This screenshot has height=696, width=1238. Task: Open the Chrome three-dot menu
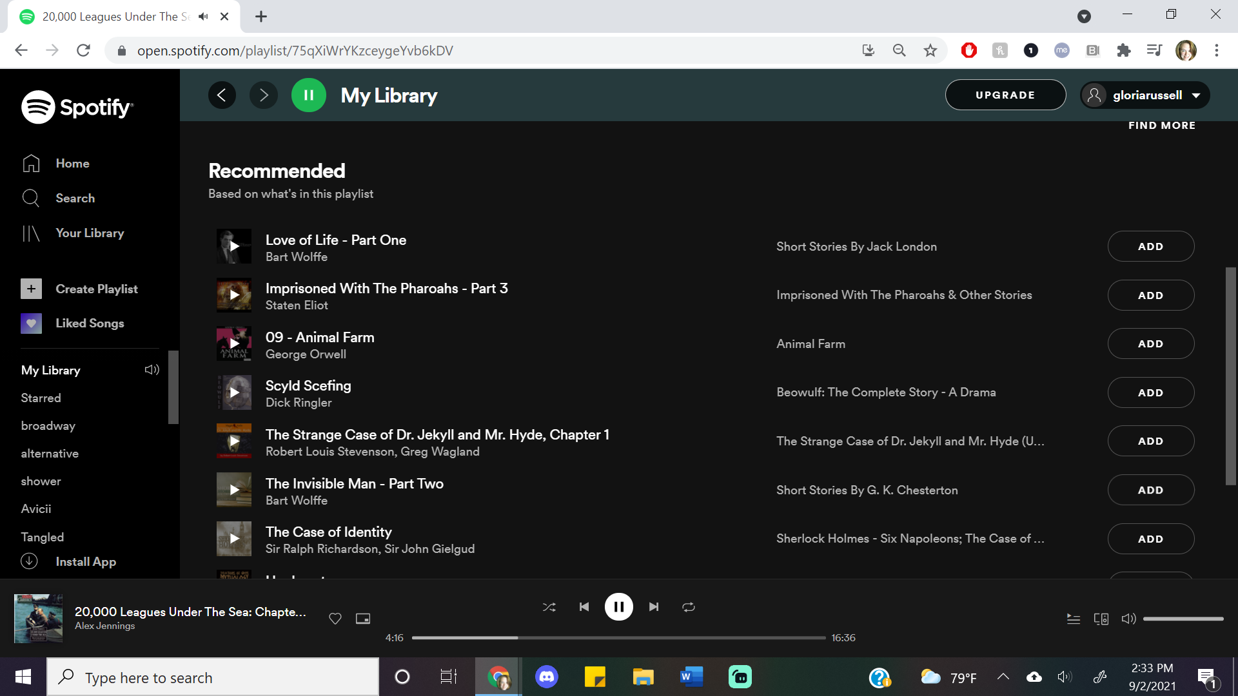point(1216,50)
